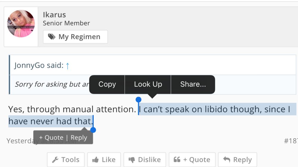Click the wrench Tools button
This screenshot has height=167, width=298.
(x=66, y=160)
